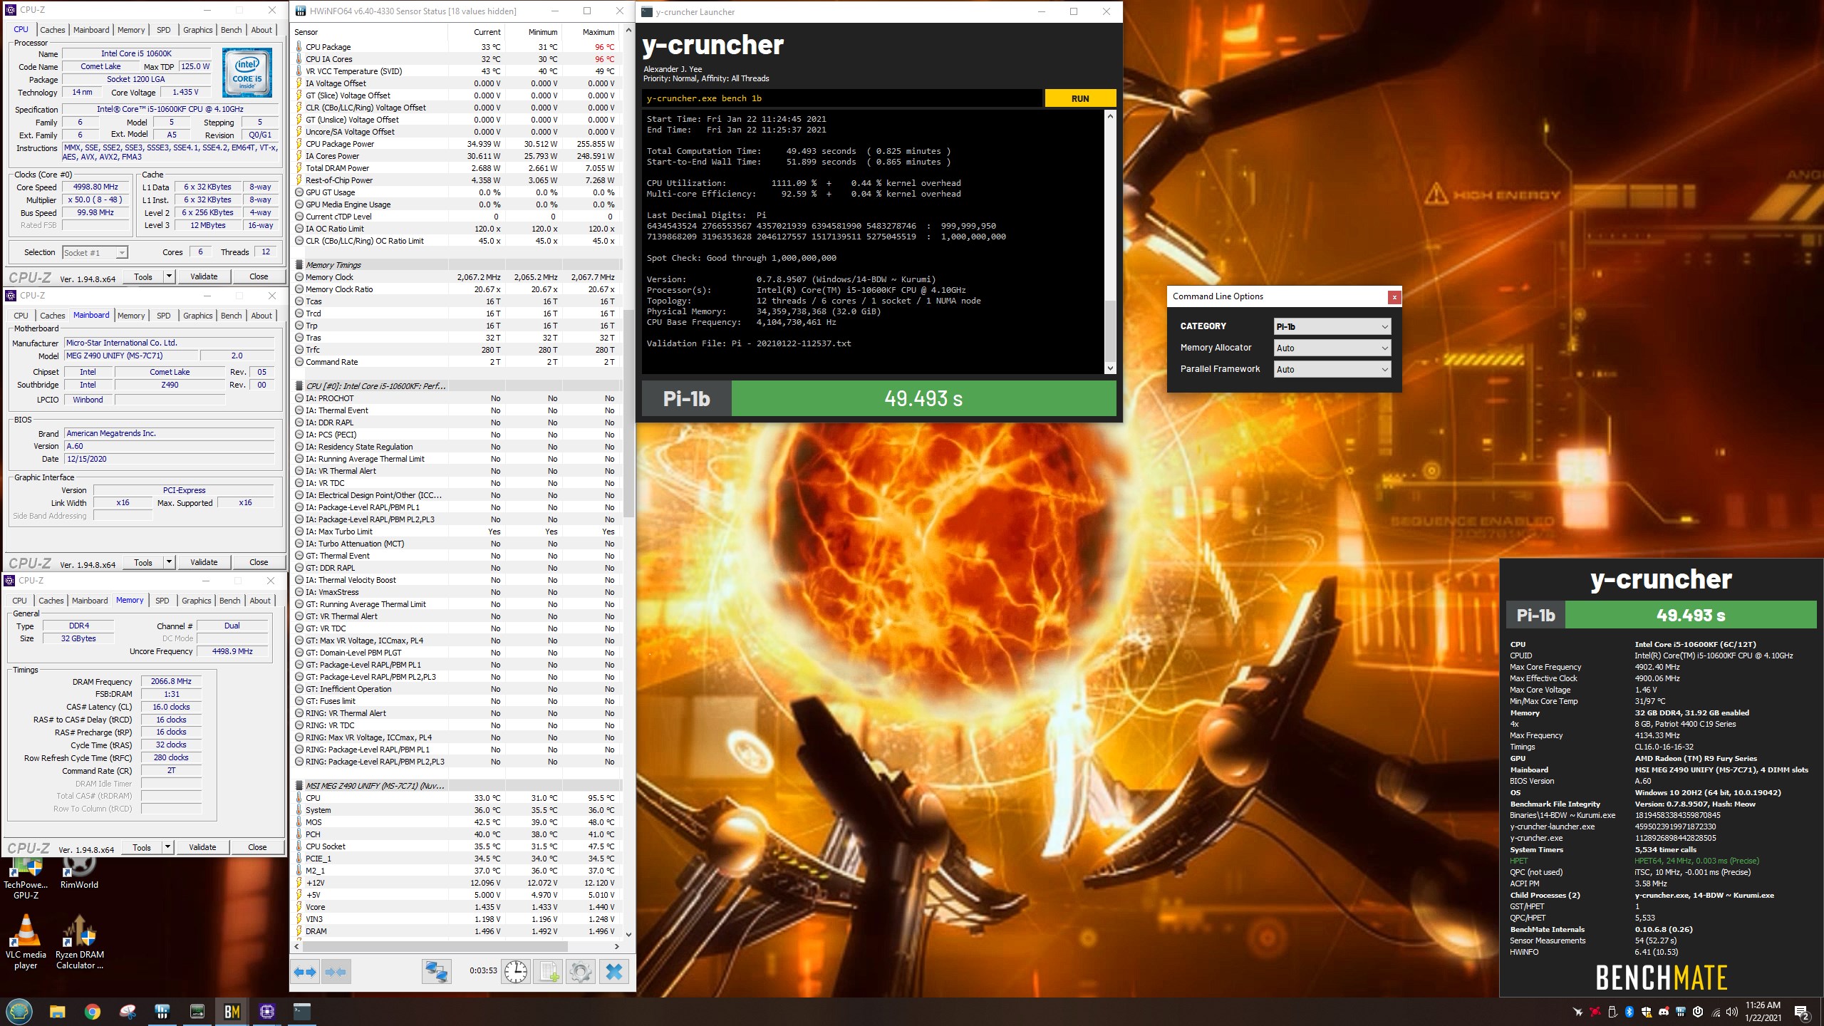The height and width of the screenshot is (1026, 1824).
Task: Open HWiNFO remote monitoring computers icon
Action: point(436,972)
